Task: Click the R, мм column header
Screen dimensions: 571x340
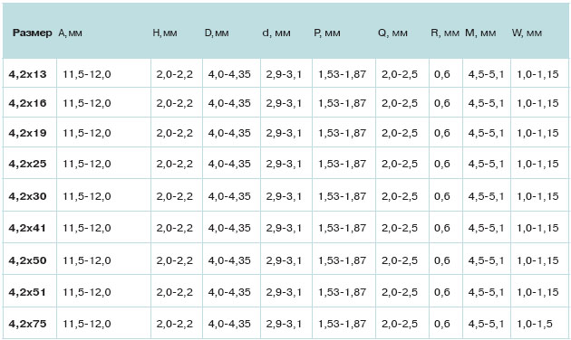Action: [x=445, y=33]
